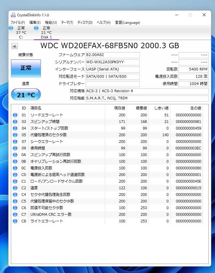Click threshold value 140 in row 05
The image size is (215, 273).
pyautogui.click(x=165, y=135)
